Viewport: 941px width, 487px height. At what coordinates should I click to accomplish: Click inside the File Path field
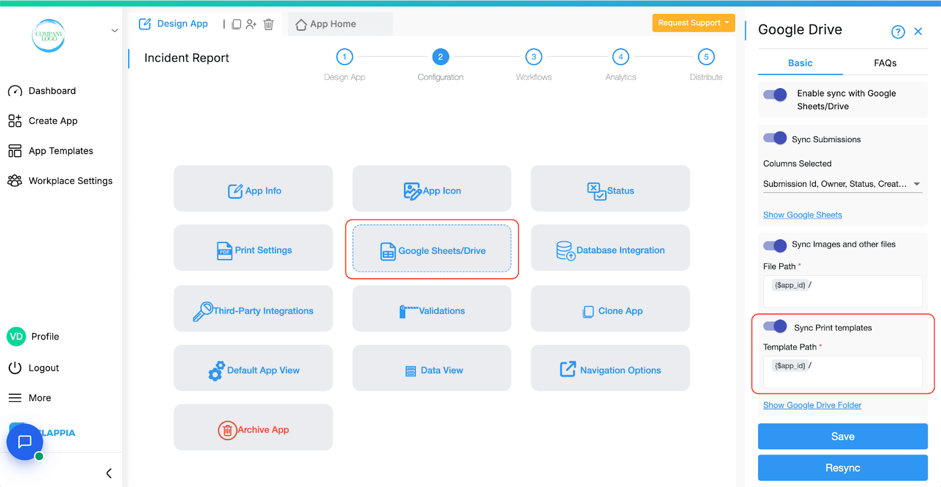(843, 291)
